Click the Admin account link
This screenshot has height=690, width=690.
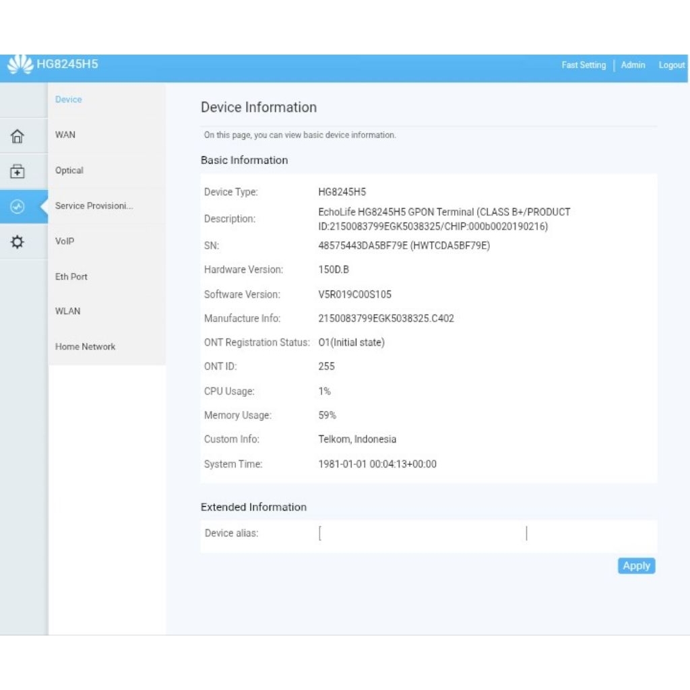click(633, 65)
